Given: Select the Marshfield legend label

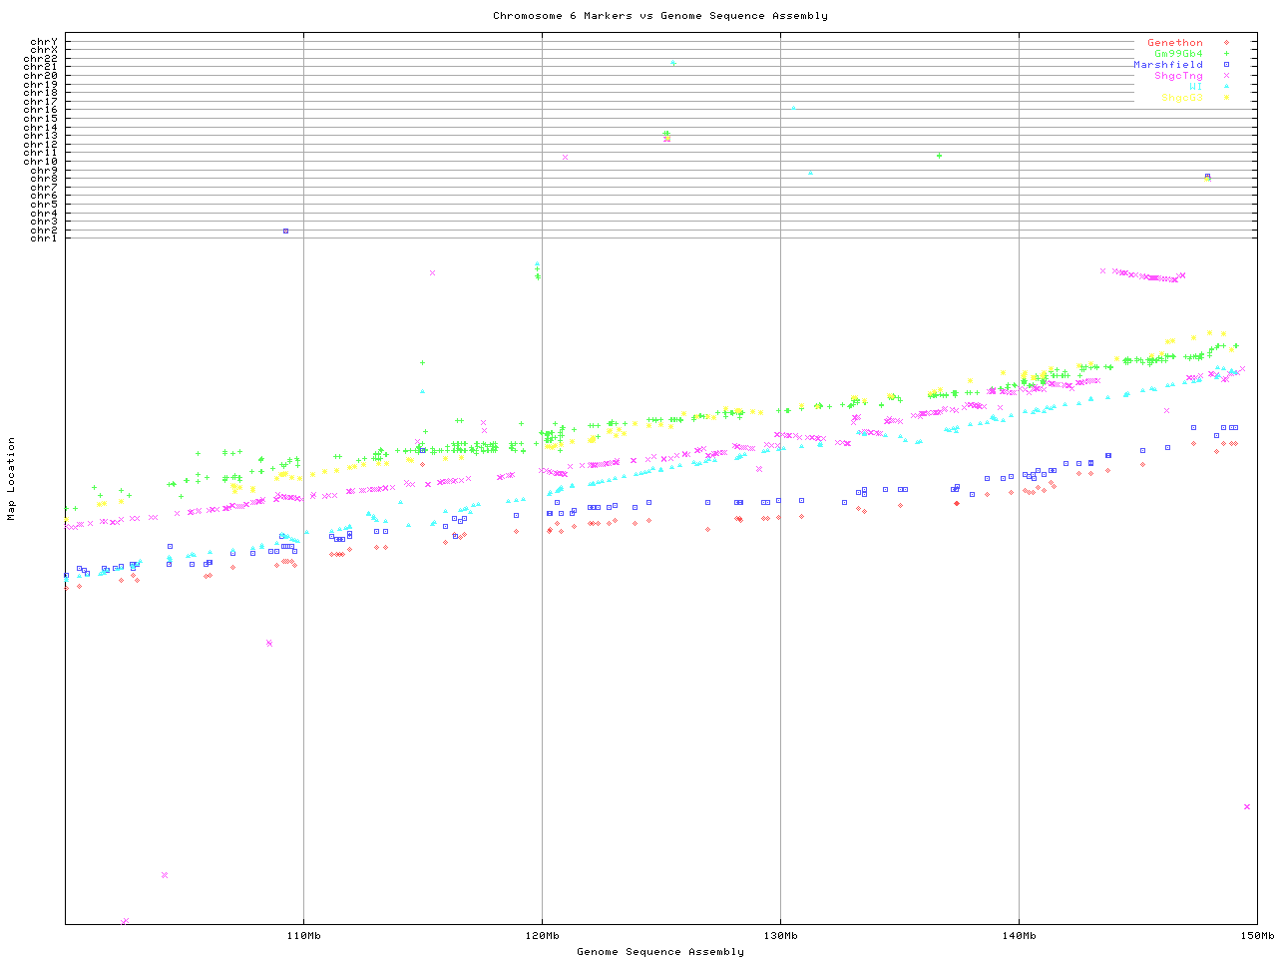Looking at the screenshot, I should tap(1167, 65).
